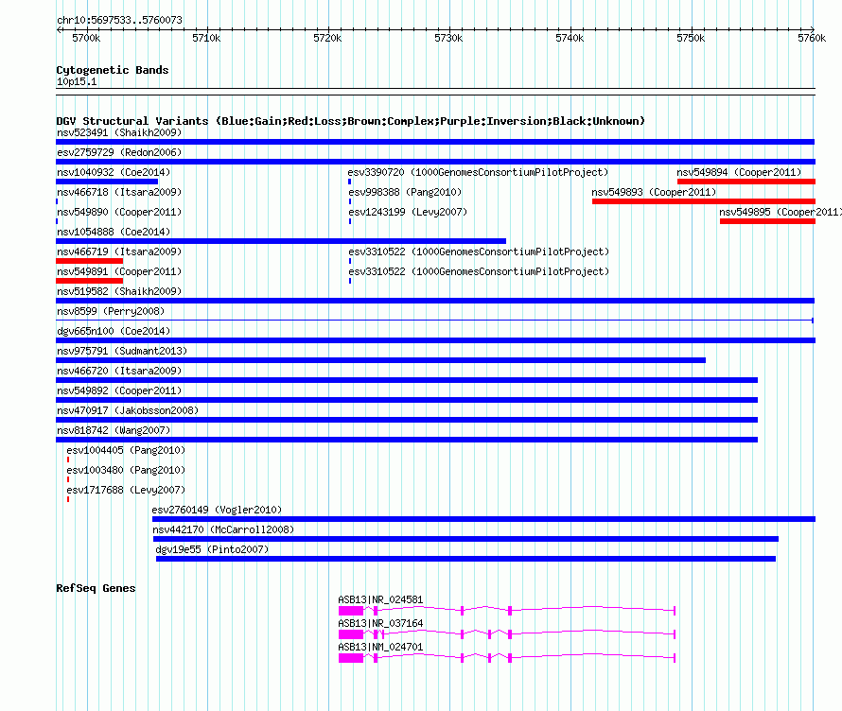The height and width of the screenshot is (711, 842).
Task: Click the esv1004405 (Pang2010) label
Action: (x=126, y=450)
